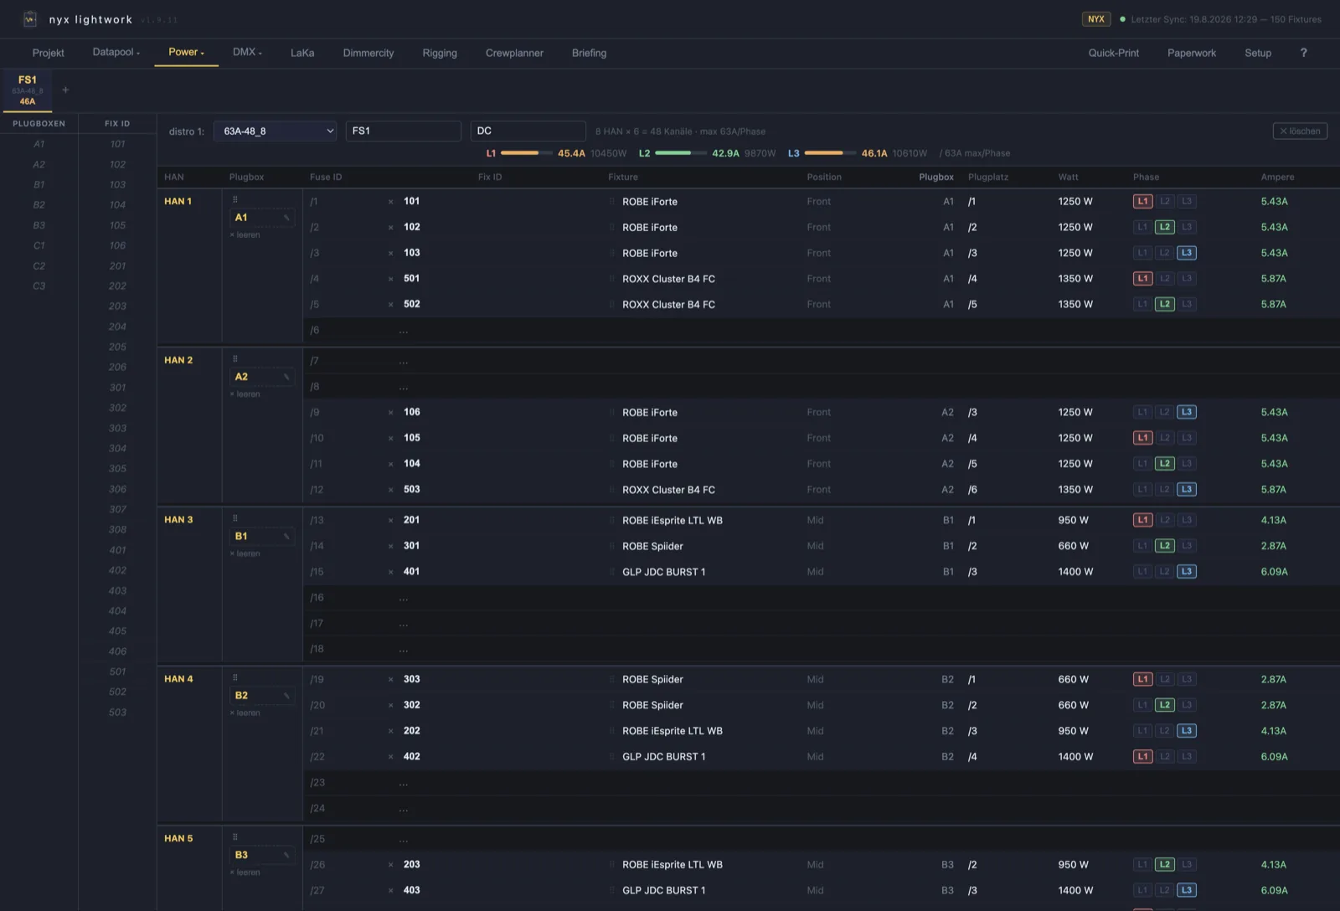Edit plugbox B3 with the pencil icon
Image resolution: width=1340 pixels, height=911 pixels.
286,855
